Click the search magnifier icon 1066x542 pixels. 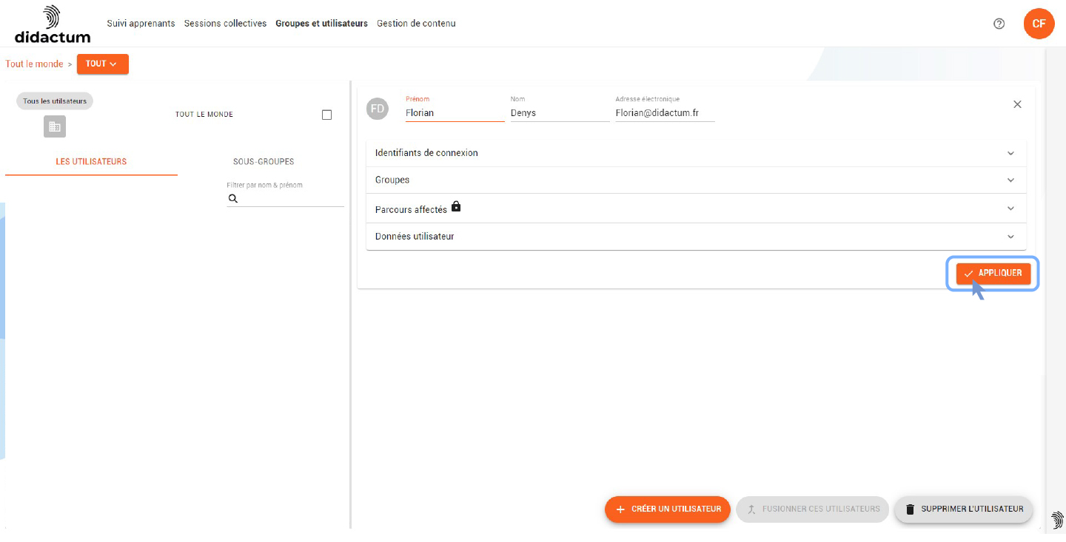coord(233,199)
